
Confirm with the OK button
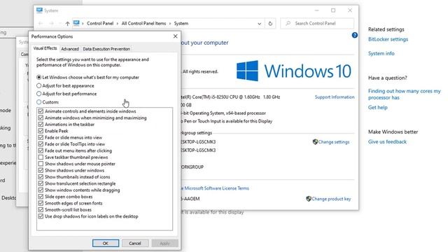106,243
